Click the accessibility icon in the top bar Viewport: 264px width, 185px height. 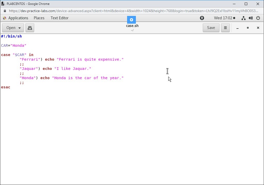[202, 18]
